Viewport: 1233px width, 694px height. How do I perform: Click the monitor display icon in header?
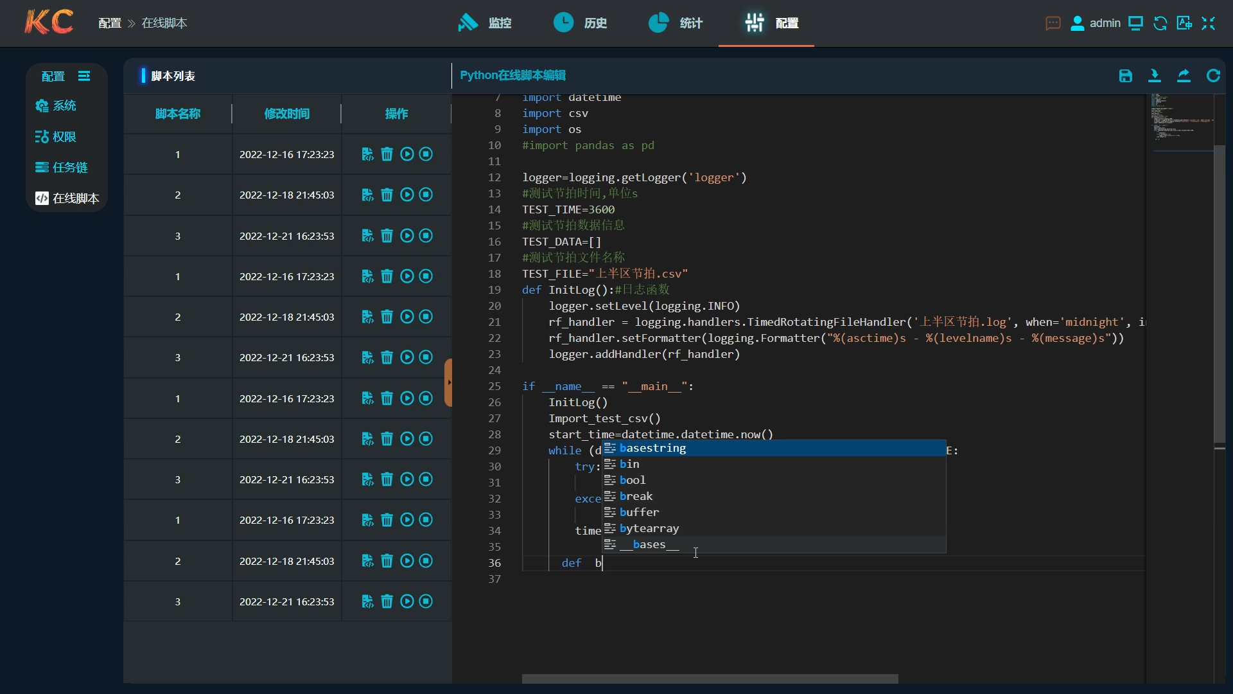pyautogui.click(x=1135, y=24)
